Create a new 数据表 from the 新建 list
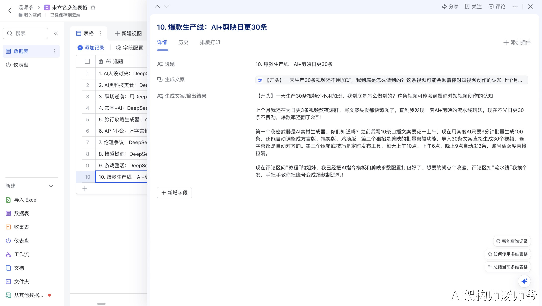The height and width of the screenshot is (306, 542). coord(17,213)
